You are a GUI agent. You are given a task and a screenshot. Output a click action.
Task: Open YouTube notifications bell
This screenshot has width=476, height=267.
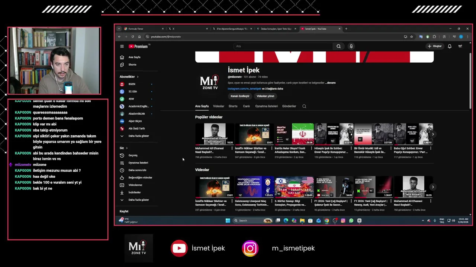[x=450, y=46]
